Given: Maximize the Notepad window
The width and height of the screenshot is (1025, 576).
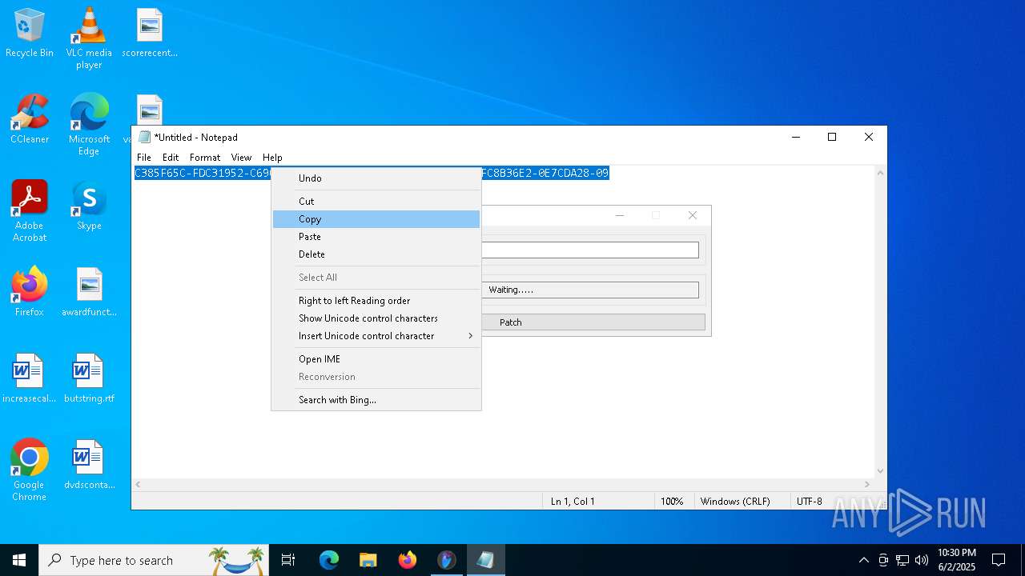Looking at the screenshot, I should click(x=832, y=137).
